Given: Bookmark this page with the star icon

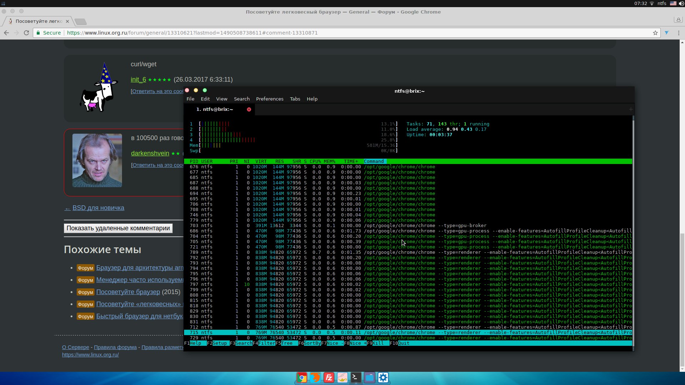Looking at the screenshot, I should pos(655,33).
